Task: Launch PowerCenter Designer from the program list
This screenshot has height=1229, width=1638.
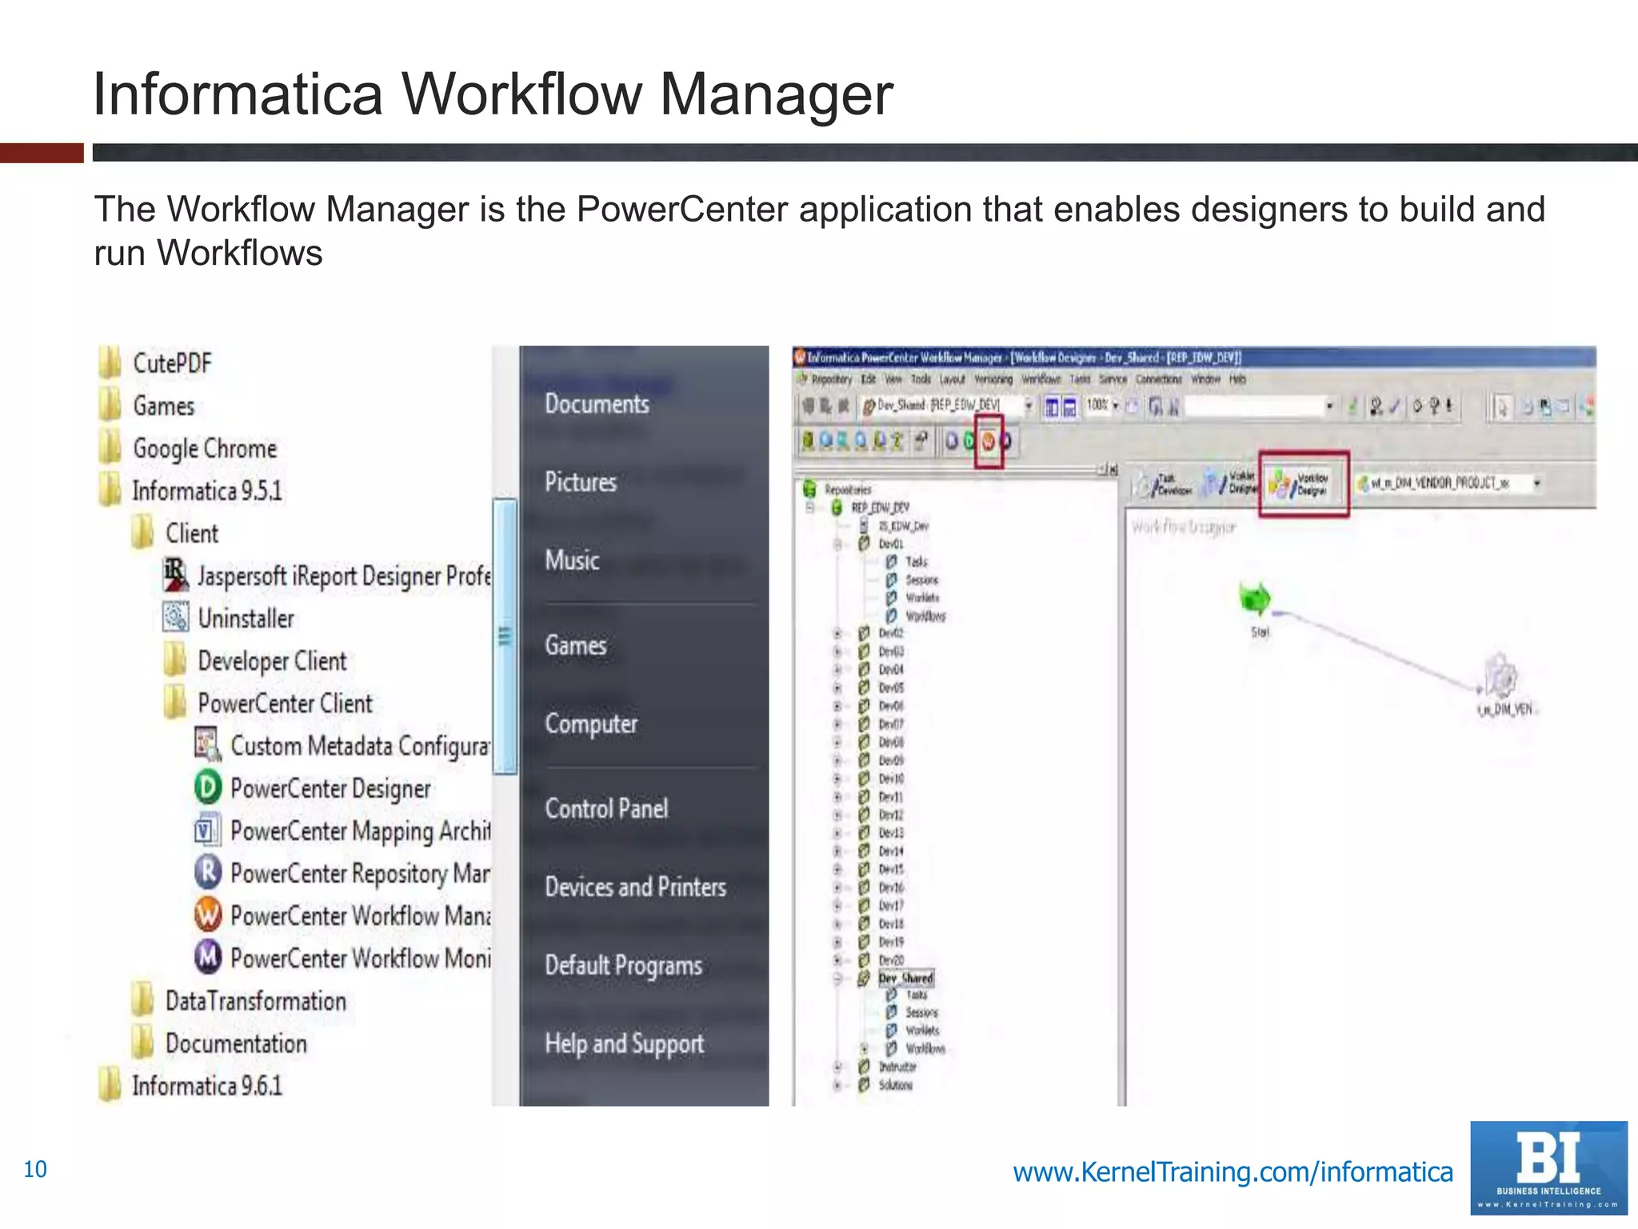Action: [x=312, y=788]
